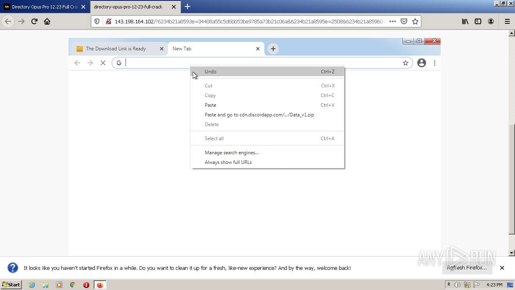Click the Google G icon in omnibox
The width and height of the screenshot is (515, 290).
[119, 63]
